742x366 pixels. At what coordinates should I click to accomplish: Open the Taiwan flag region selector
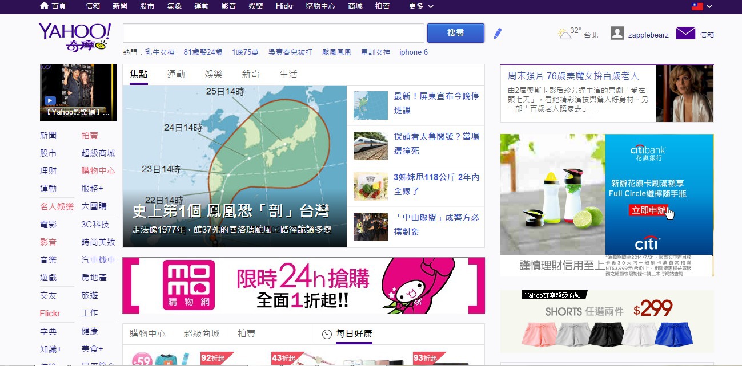[697, 6]
